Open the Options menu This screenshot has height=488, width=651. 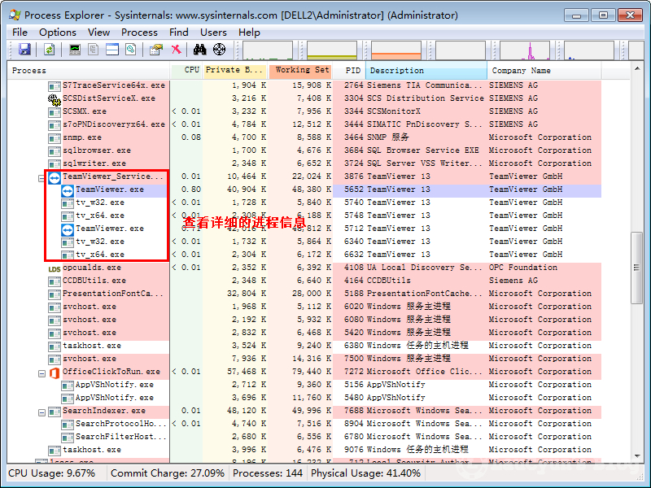pyautogui.click(x=58, y=32)
